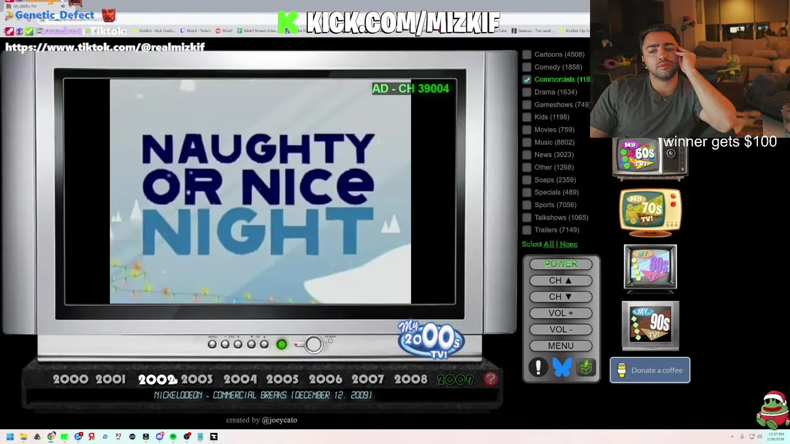Open the My 60s TV thumbnail
The height and width of the screenshot is (444, 790).
click(650, 158)
